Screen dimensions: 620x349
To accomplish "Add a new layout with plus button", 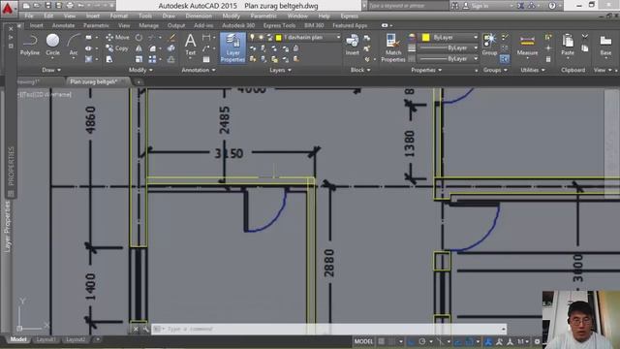I will pos(97,339).
